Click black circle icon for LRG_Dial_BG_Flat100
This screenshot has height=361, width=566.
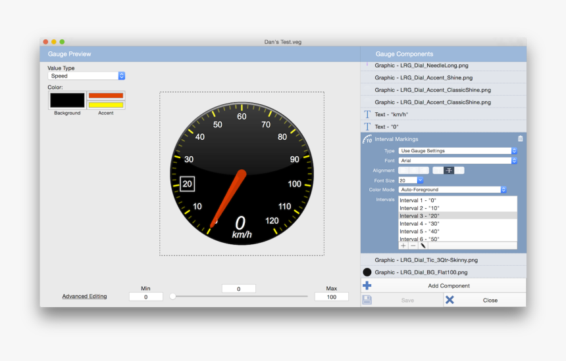point(367,272)
